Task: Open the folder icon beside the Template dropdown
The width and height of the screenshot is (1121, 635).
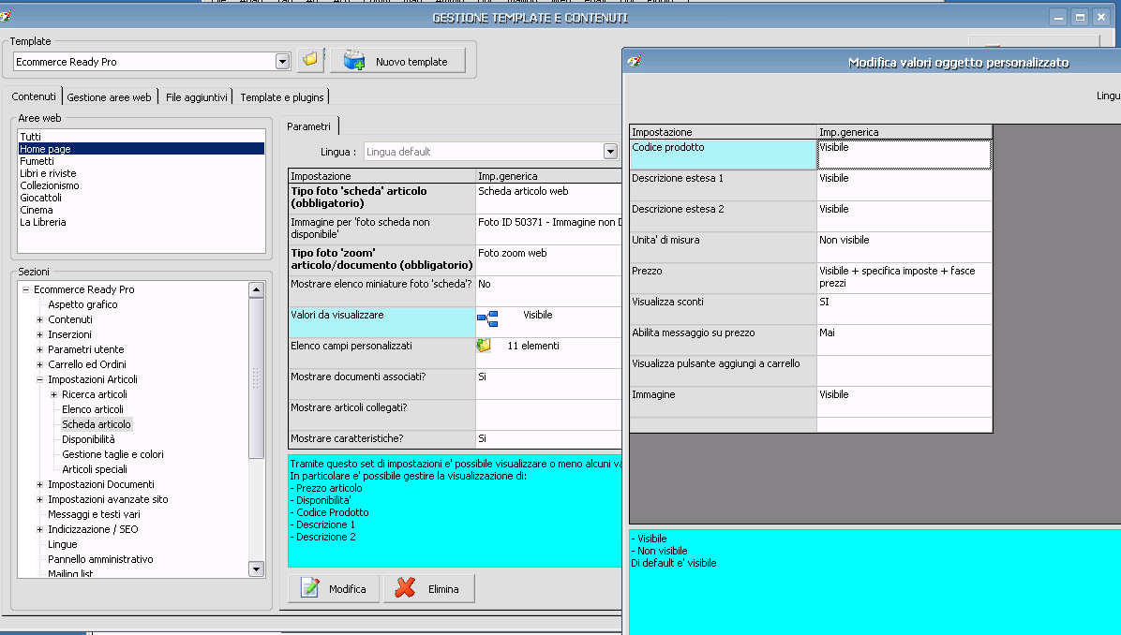Action: (x=310, y=60)
